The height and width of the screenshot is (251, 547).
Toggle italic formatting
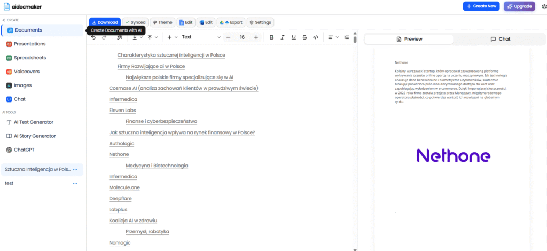283,37
